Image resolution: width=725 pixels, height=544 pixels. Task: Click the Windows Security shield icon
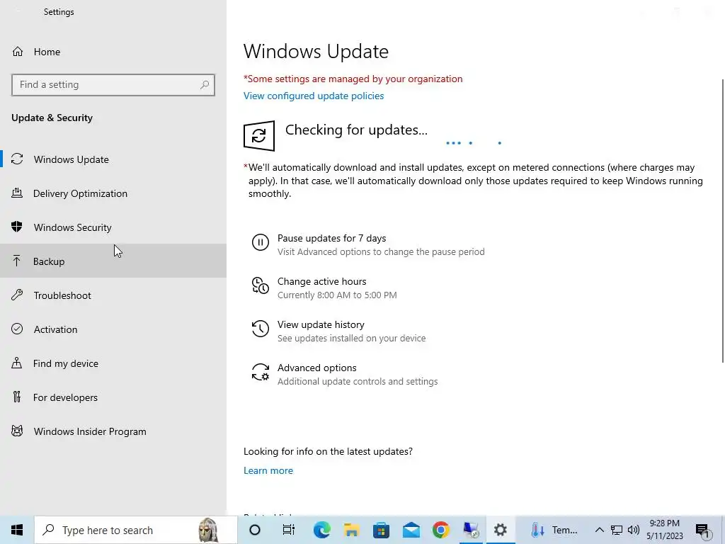17,227
